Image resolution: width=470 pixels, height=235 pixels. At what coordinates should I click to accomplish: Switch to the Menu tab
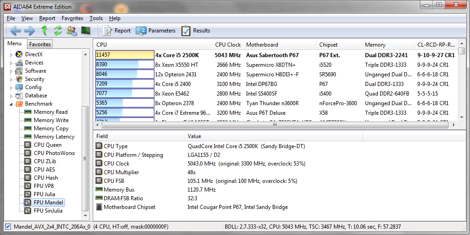click(x=15, y=43)
